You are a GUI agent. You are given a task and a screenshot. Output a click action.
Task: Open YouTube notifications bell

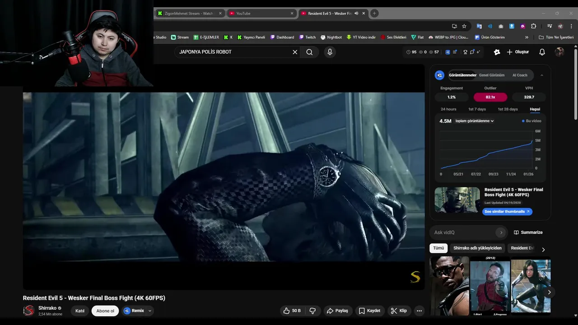pyautogui.click(x=542, y=52)
